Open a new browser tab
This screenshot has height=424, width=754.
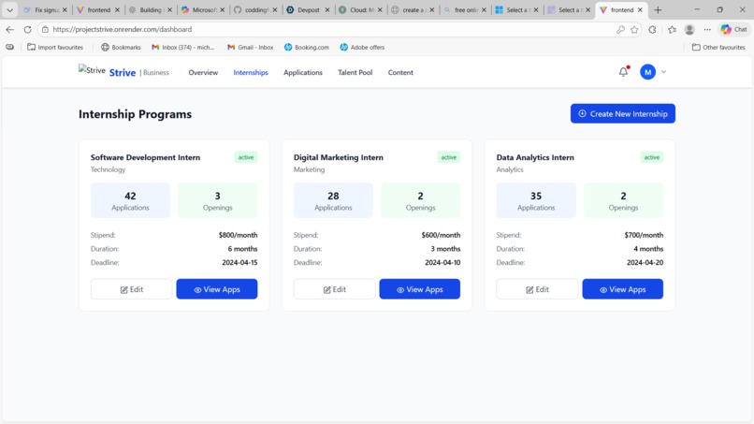point(658,9)
